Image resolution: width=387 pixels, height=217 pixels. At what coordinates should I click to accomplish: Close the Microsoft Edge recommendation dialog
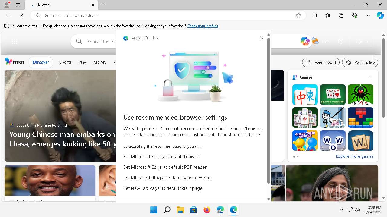click(x=262, y=38)
